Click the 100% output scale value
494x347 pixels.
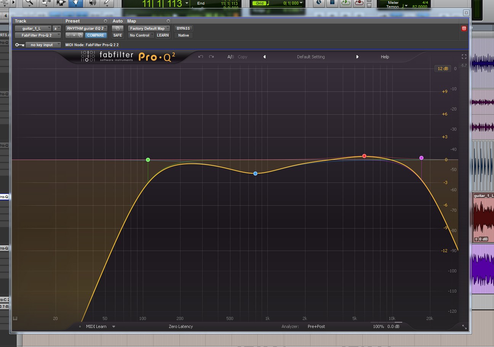click(379, 326)
